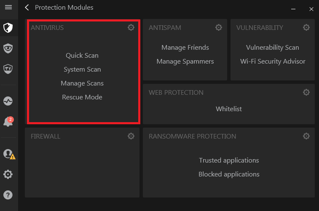Open Firewall module settings gear
The width and height of the screenshot is (319, 211).
click(131, 136)
